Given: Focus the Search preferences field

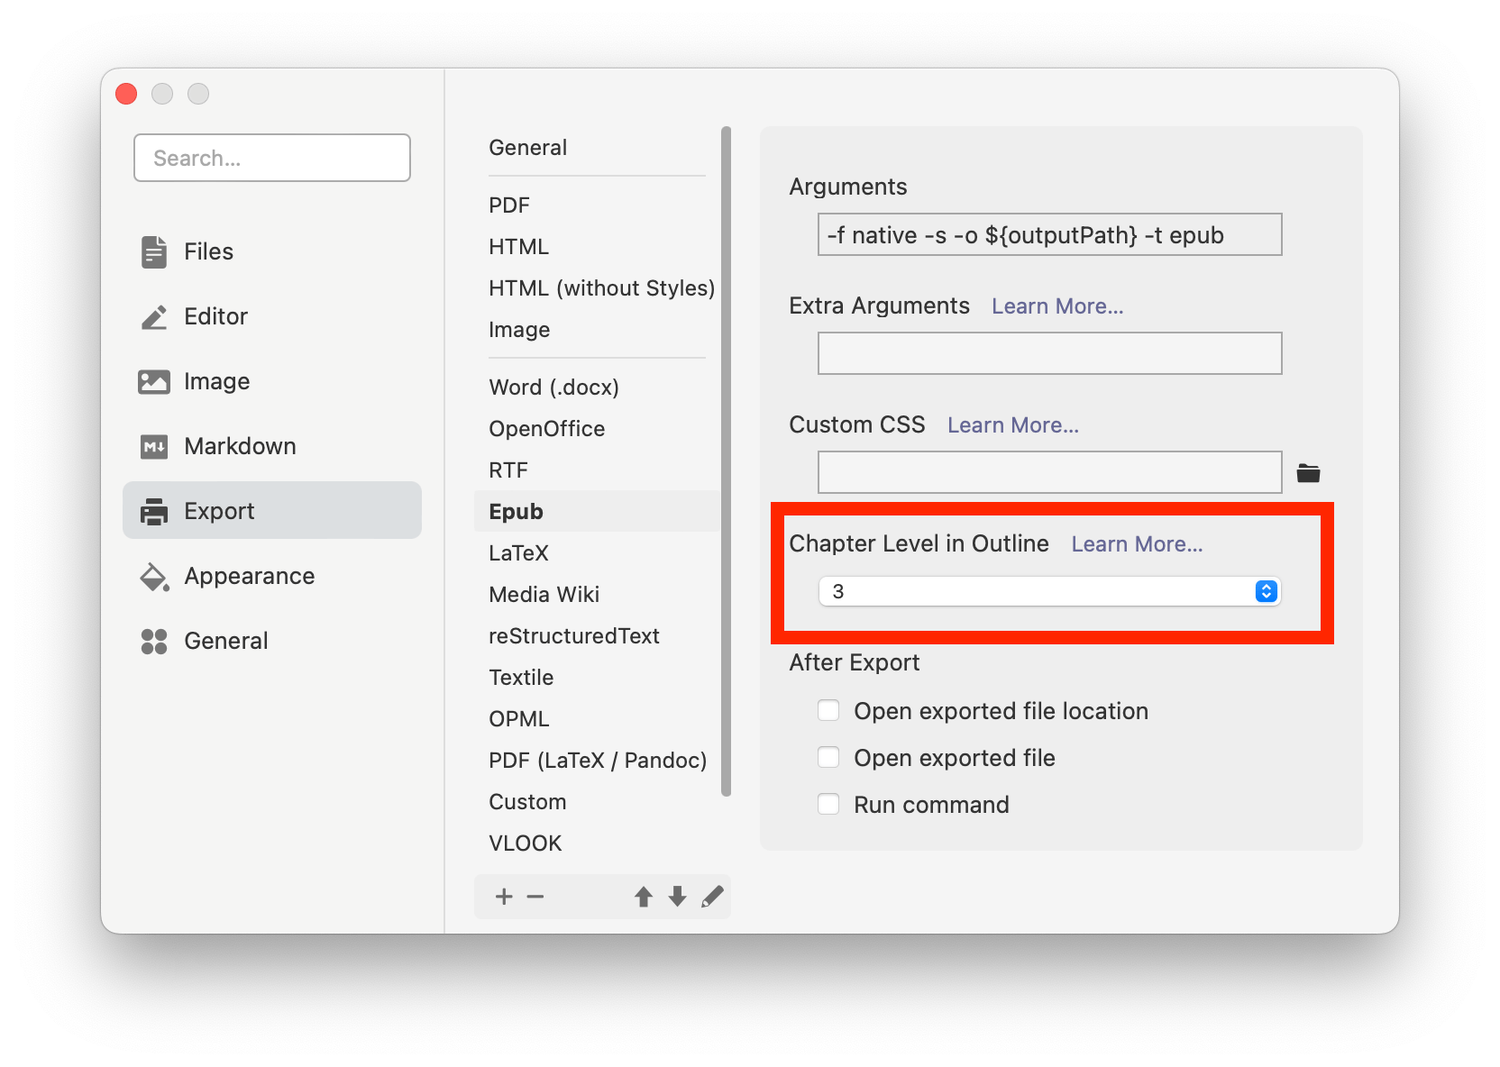Looking at the screenshot, I should click(272, 159).
